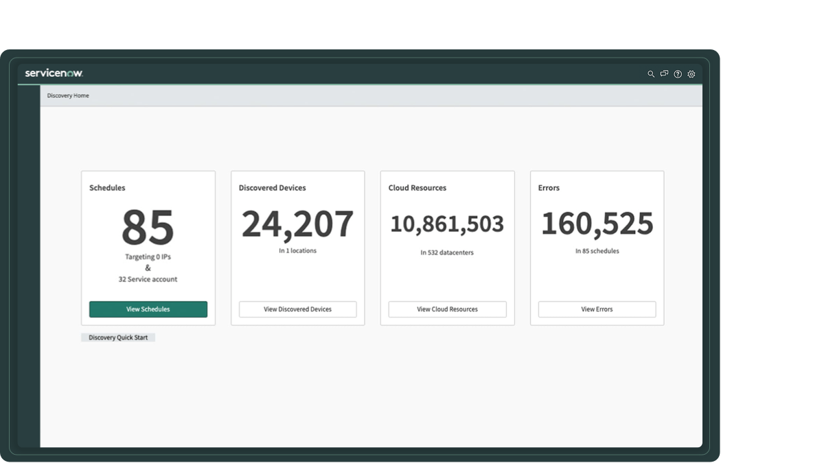Open the search icon in the header
The image size is (824, 463).
click(651, 74)
